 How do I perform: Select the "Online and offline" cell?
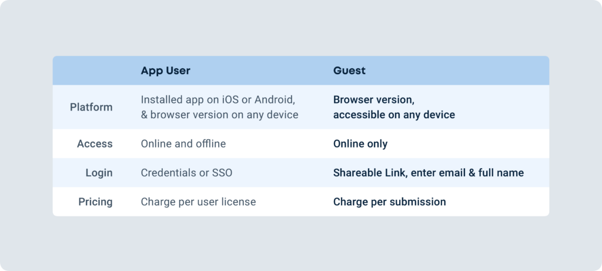tap(183, 143)
